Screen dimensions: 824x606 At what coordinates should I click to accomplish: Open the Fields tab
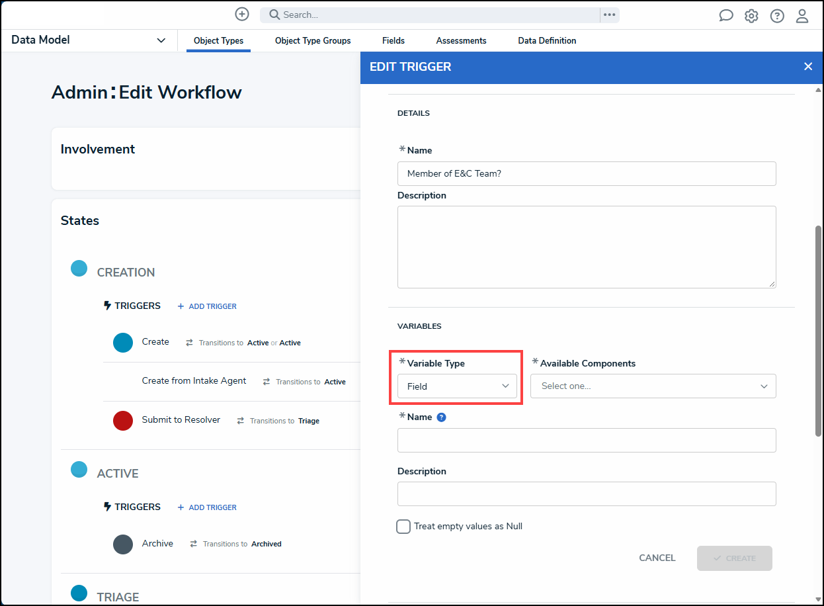coord(393,41)
